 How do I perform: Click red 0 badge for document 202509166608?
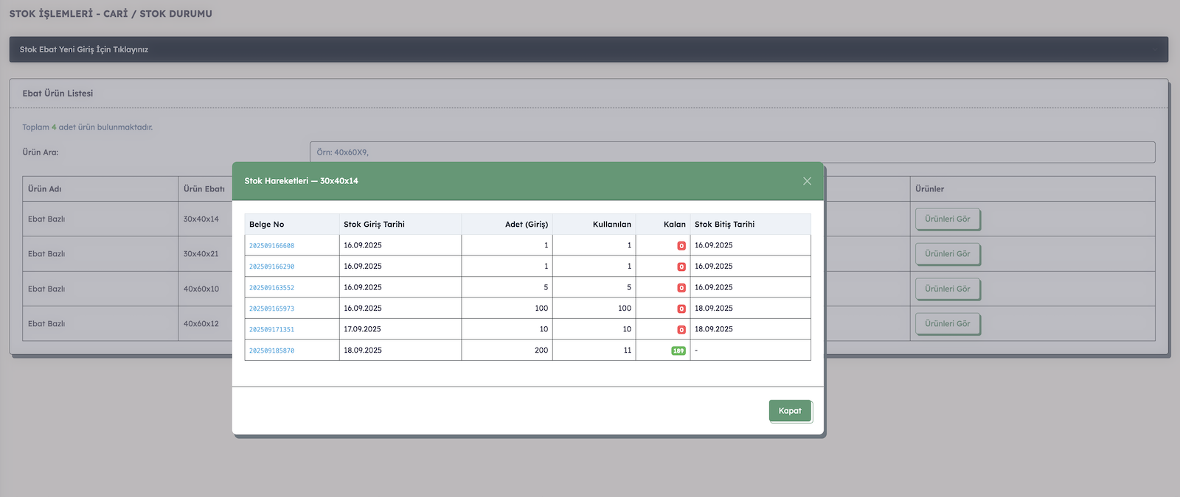click(681, 246)
